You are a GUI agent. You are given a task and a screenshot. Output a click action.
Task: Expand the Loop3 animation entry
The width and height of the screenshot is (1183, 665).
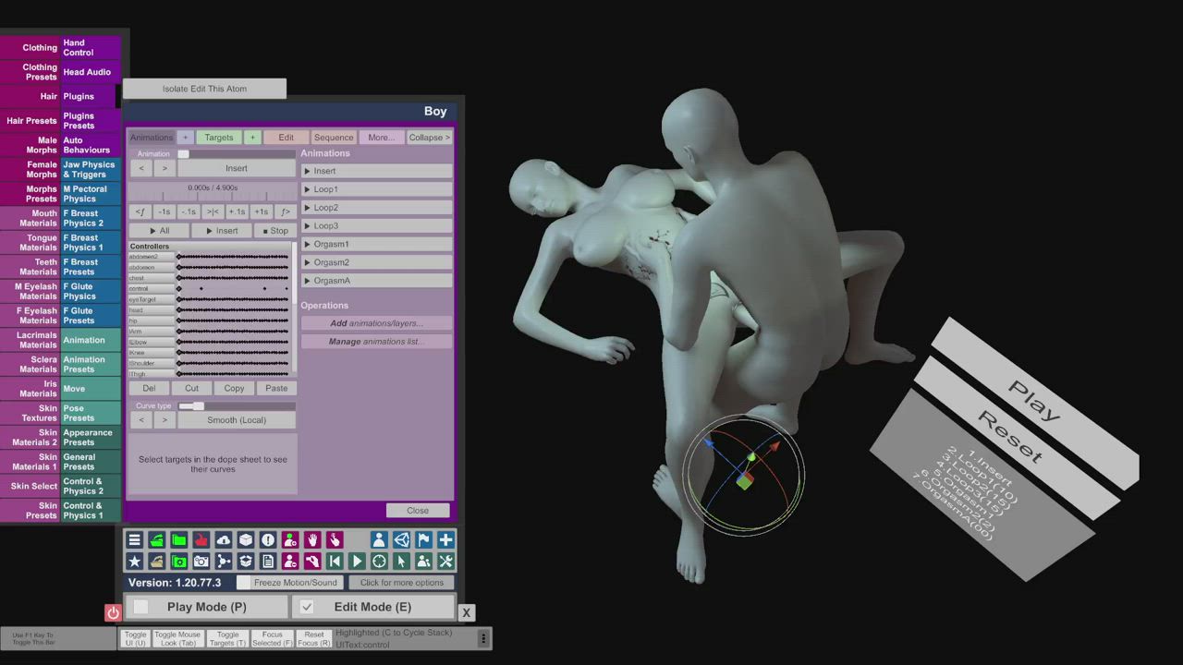click(376, 226)
